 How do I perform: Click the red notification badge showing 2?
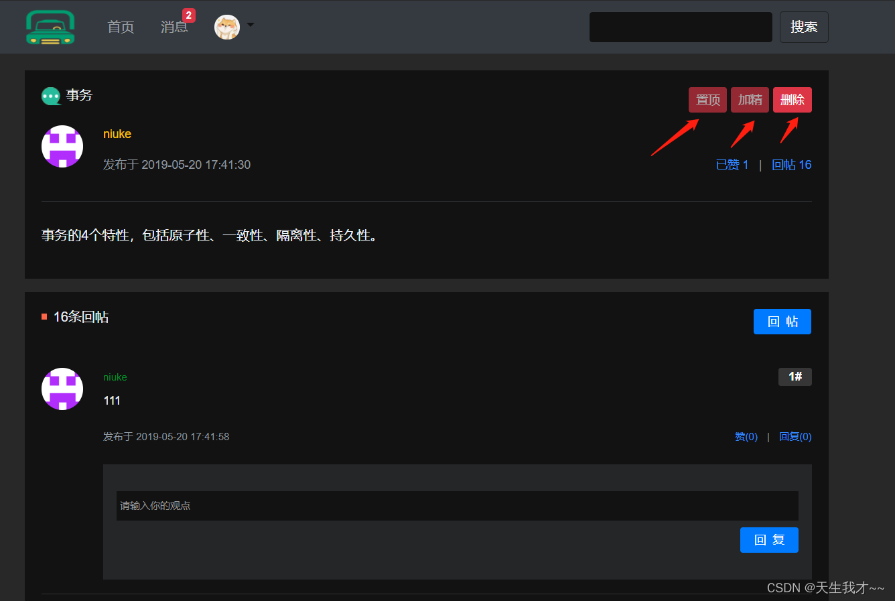(x=189, y=15)
